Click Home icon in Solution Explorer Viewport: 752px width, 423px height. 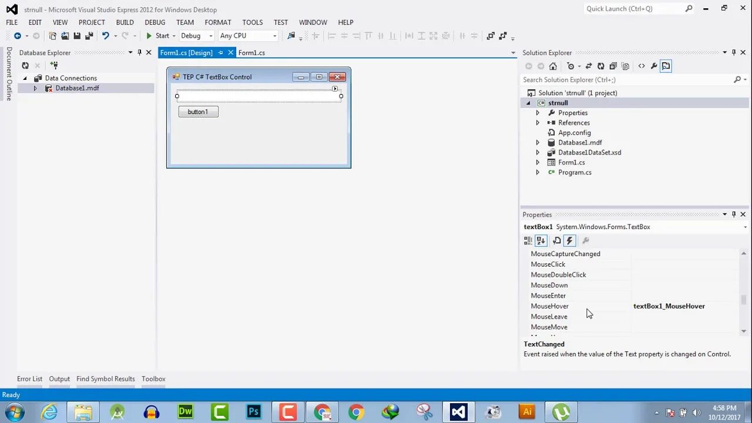(x=553, y=66)
